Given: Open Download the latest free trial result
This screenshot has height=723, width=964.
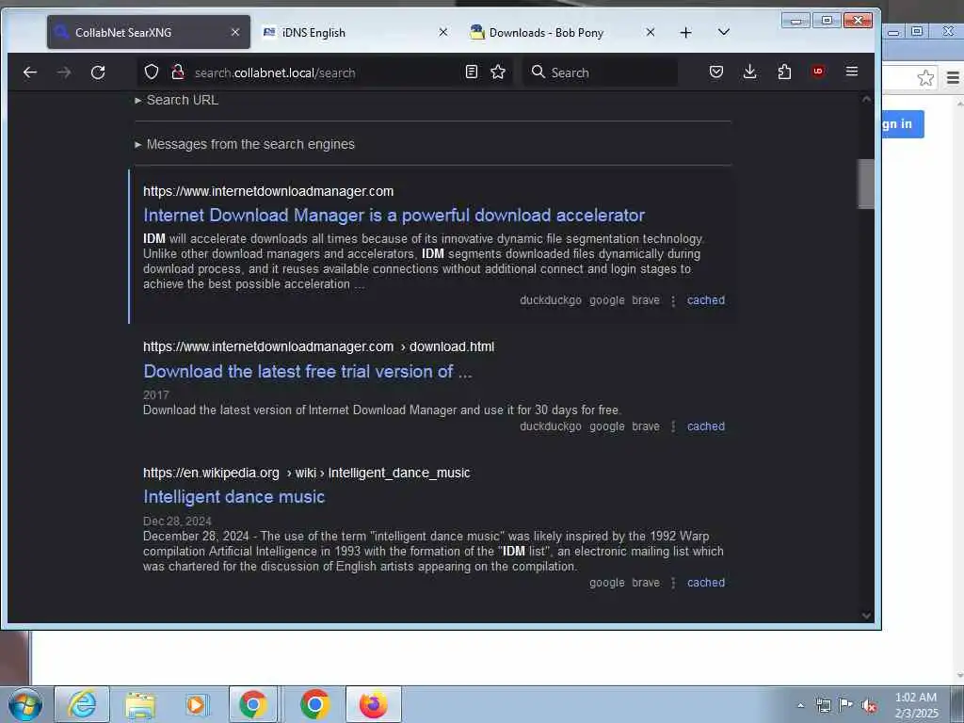Looking at the screenshot, I should pyautogui.click(x=308, y=371).
